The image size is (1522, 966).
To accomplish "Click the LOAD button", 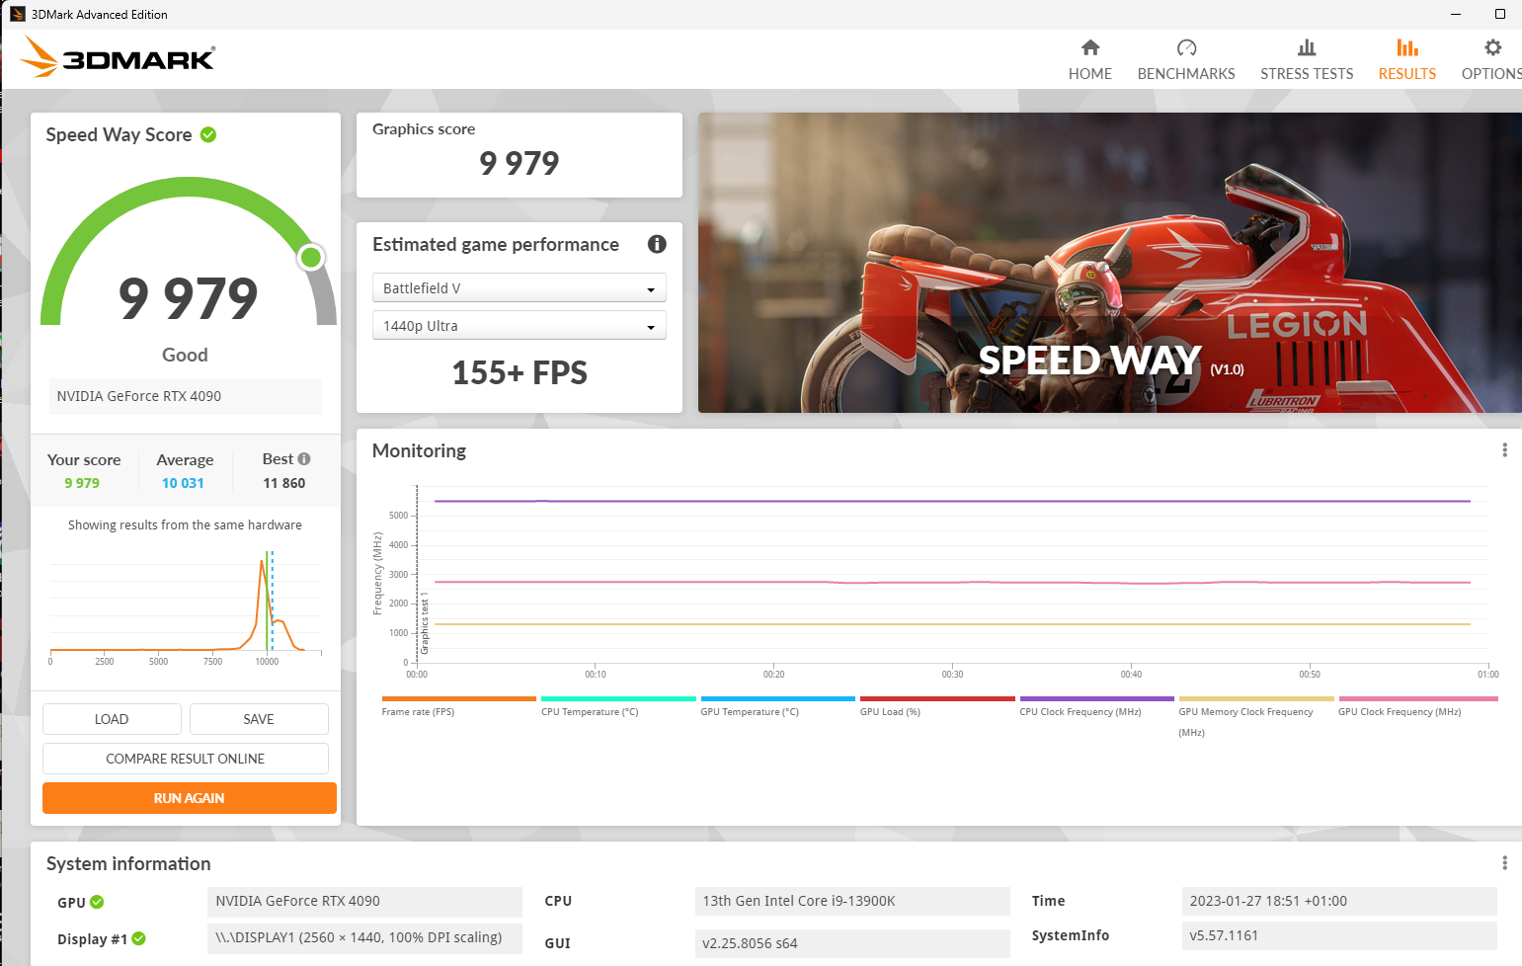I will pyautogui.click(x=112, y=719).
